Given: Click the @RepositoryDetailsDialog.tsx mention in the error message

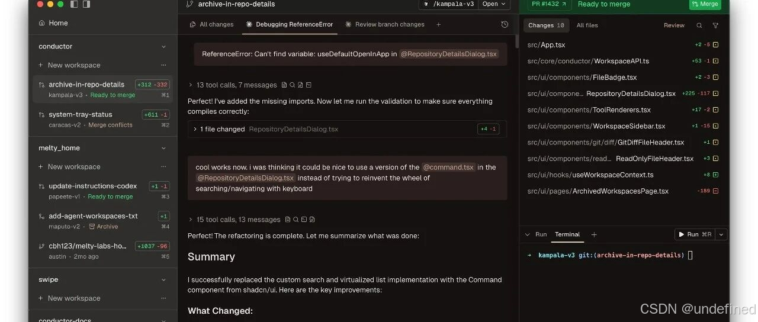Looking at the screenshot, I should tap(449, 54).
